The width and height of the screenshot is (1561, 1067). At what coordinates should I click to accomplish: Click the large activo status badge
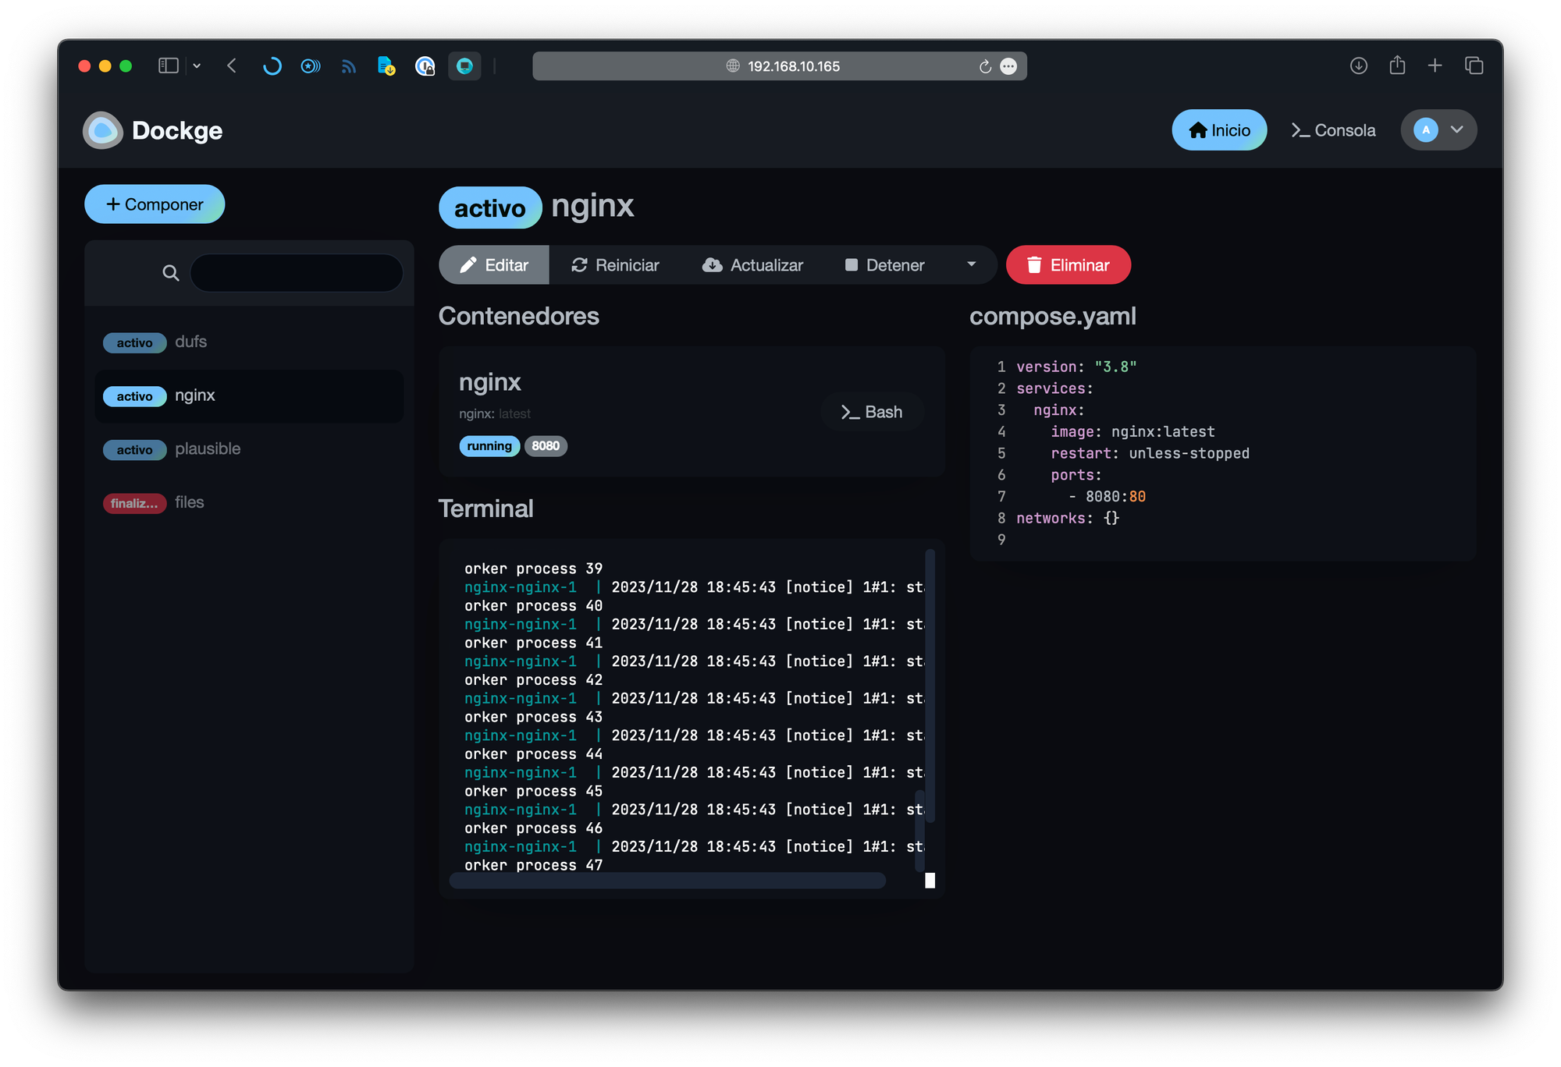[x=490, y=208]
